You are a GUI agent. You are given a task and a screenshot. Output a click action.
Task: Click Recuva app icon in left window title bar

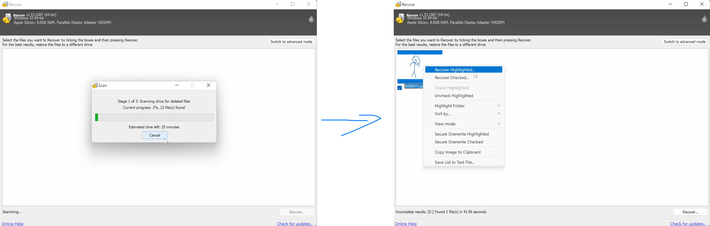pos(5,4)
